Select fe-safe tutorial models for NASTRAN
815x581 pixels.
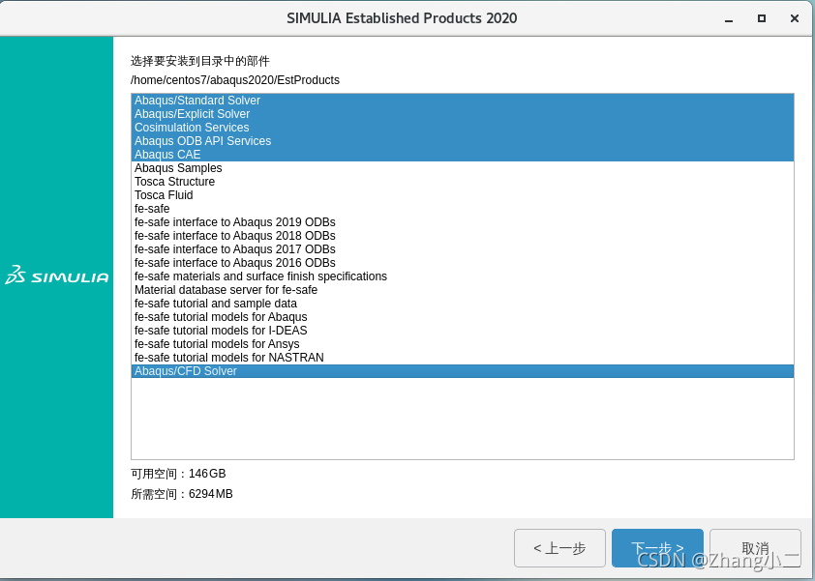tap(229, 358)
